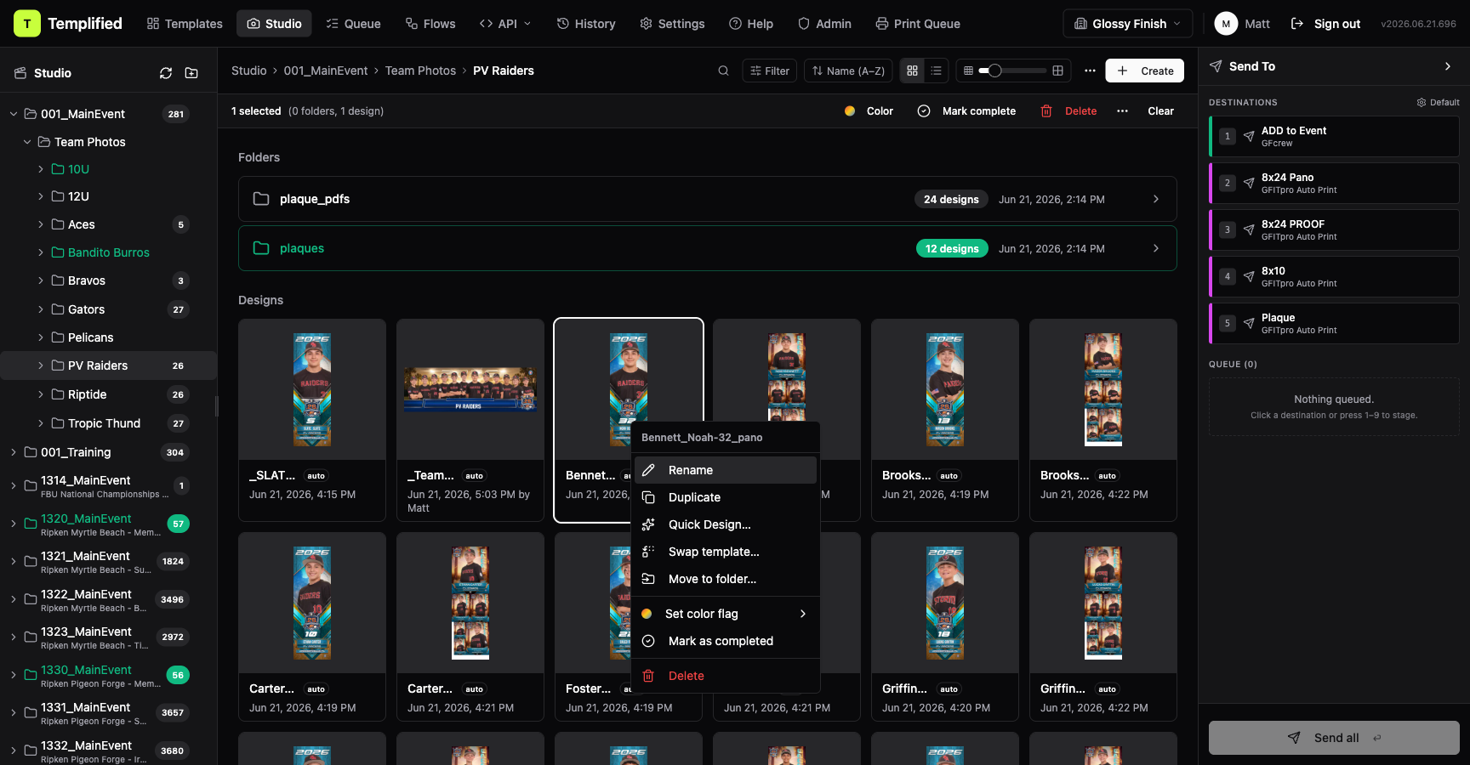The width and height of the screenshot is (1470, 765).
Task: Click the large thumbnails grid icon
Action: (1057, 71)
